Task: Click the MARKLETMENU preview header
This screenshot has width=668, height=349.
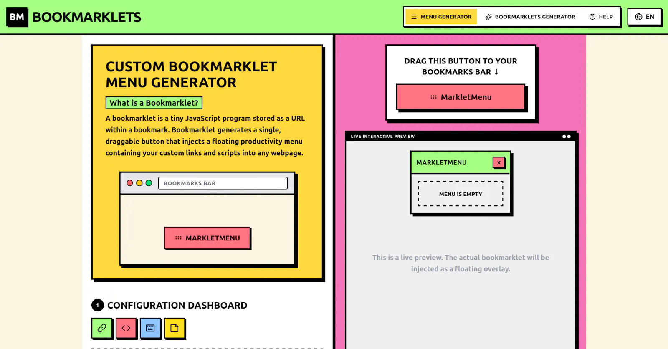Action: pos(461,162)
